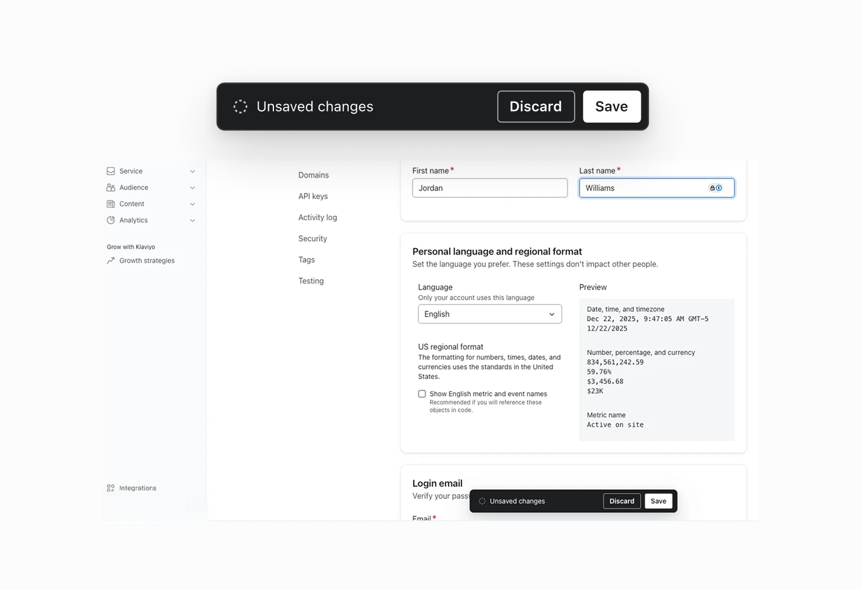Screen dimensions: 861x590
Task: Click the preview date '12/22/2025'
Action: (x=607, y=329)
